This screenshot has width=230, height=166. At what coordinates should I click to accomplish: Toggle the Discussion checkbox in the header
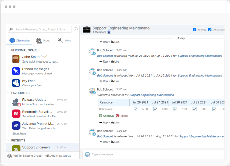click(210, 30)
